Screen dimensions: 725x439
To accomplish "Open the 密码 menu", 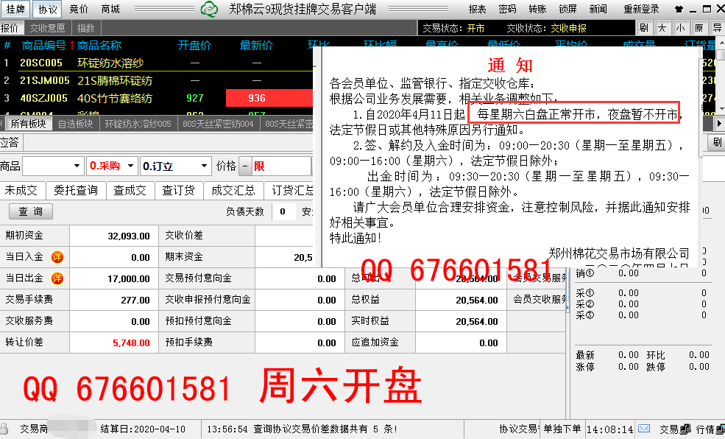I will point(507,10).
